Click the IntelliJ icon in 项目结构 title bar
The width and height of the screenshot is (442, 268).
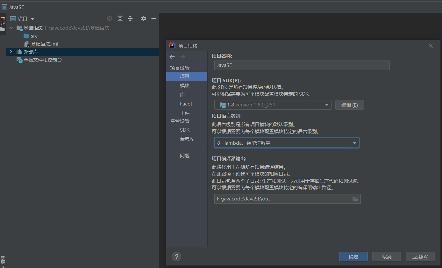(172, 45)
